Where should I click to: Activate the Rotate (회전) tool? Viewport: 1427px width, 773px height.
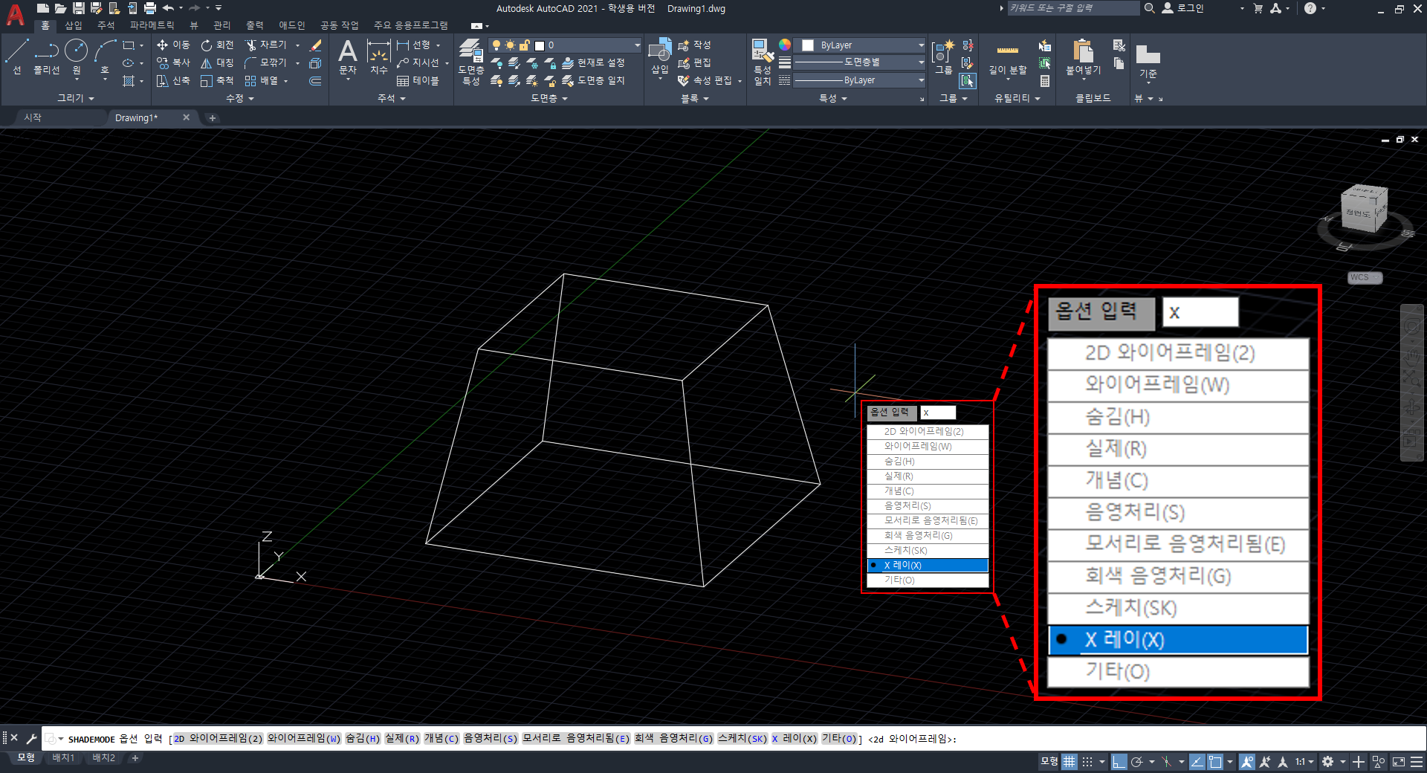tap(217, 45)
